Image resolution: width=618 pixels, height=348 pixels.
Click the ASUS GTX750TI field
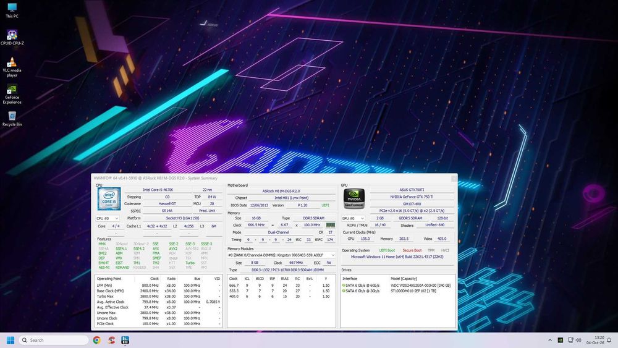click(x=412, y=190)
